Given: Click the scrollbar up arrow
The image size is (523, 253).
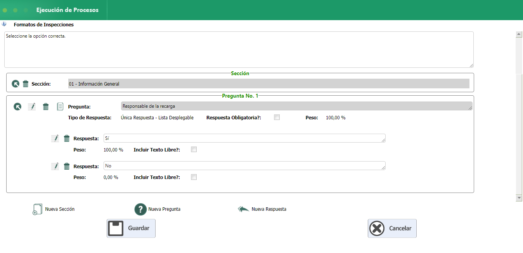Looking at the screenshot, I should pyautogui.click(x=519, y=34).
